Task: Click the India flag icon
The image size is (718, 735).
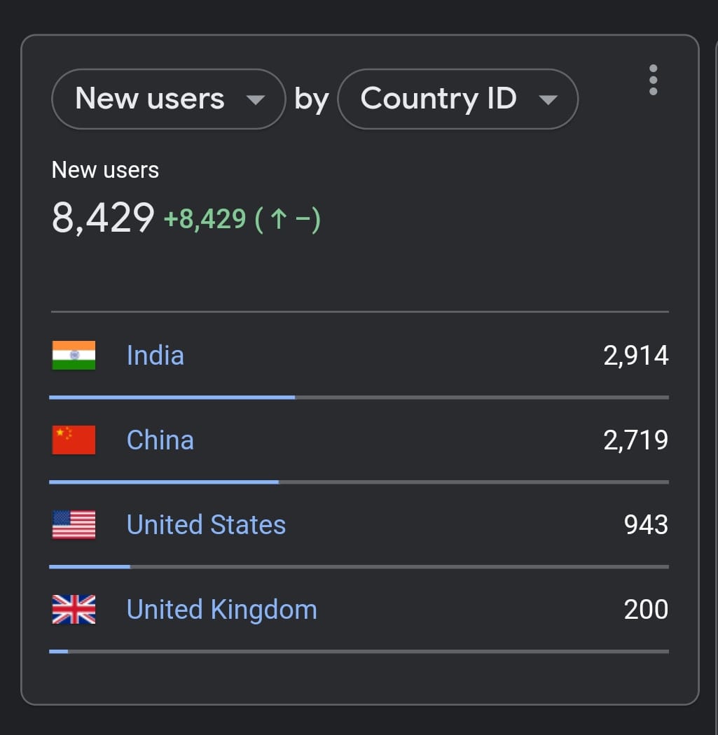Action: pyautogui.click(x=74, y=356)
